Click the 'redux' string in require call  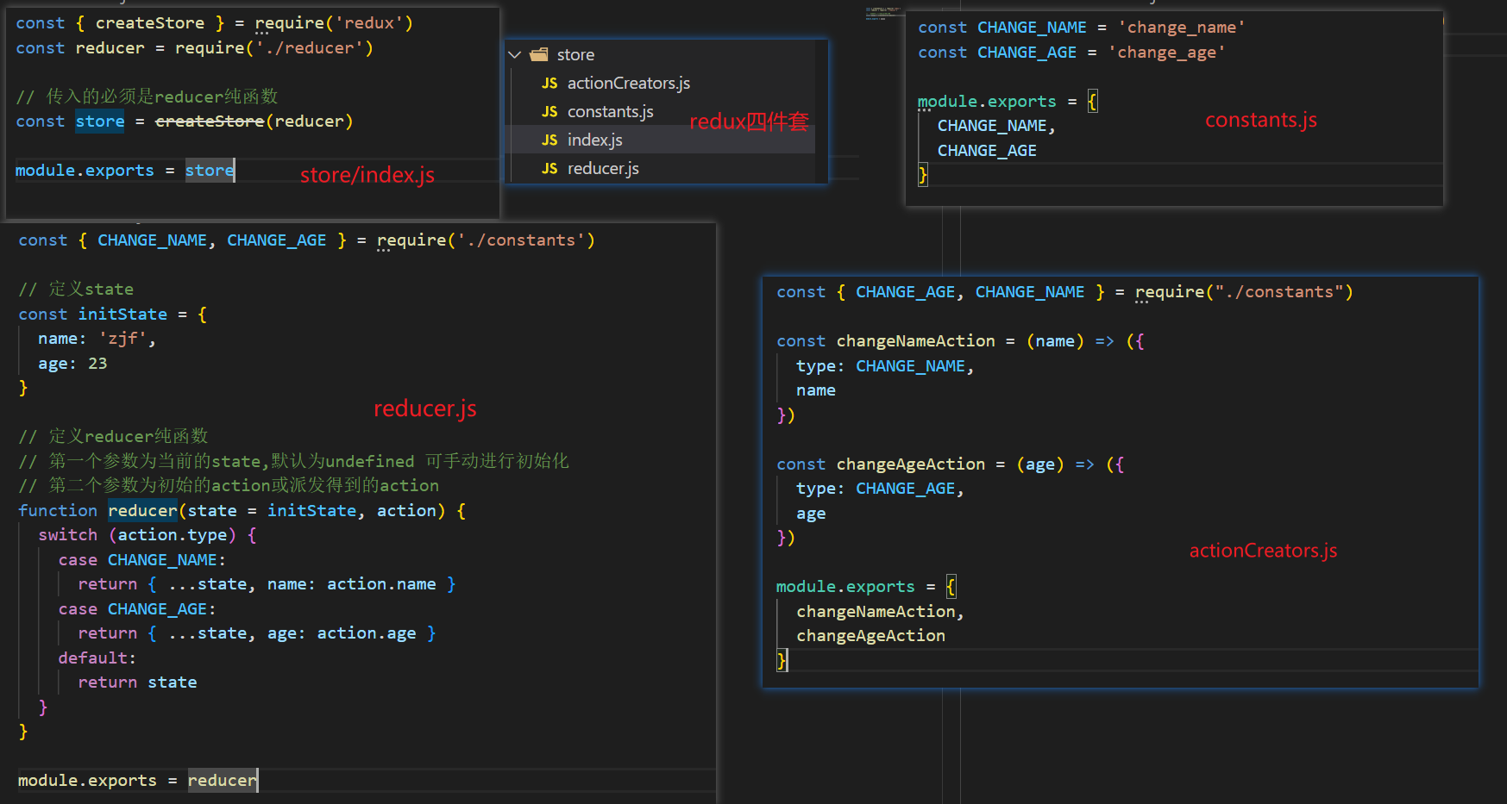[369, 23]
